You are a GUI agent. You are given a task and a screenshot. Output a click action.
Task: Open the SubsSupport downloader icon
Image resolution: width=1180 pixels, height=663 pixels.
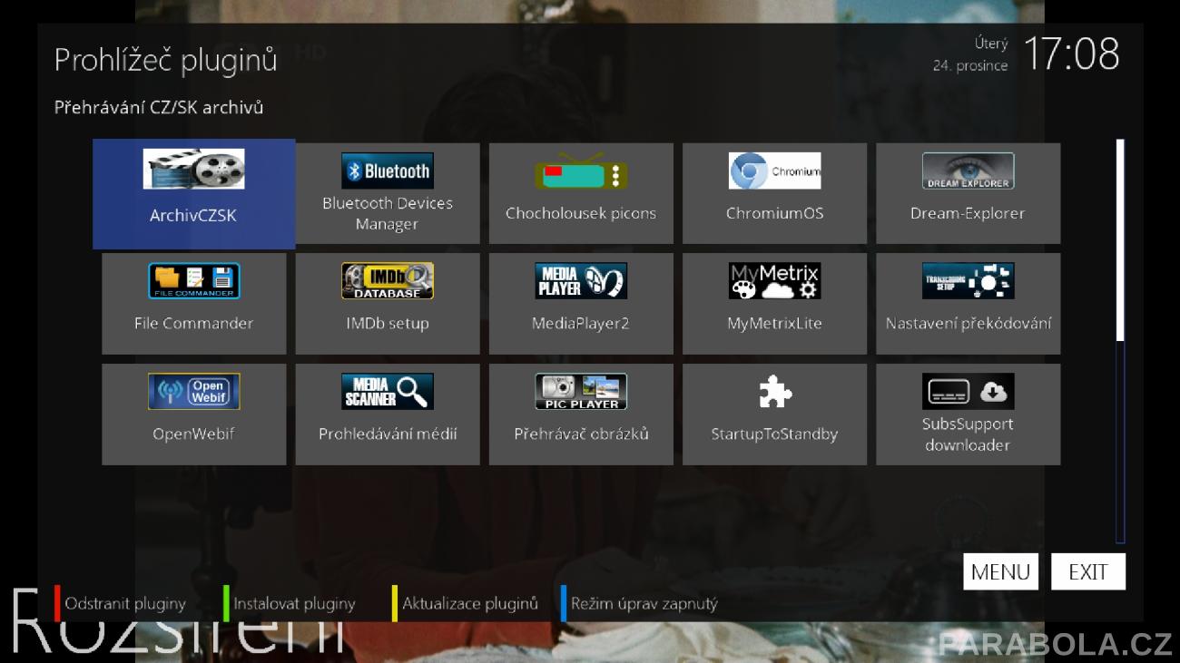(968, 392)
